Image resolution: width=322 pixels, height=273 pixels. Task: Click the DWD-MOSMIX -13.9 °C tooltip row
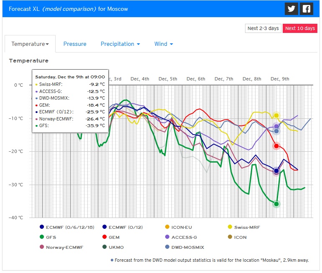point(70,98)
